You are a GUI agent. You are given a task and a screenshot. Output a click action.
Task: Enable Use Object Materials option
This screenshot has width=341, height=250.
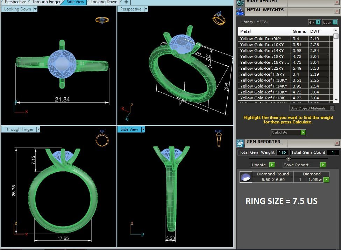click(332, 108)
